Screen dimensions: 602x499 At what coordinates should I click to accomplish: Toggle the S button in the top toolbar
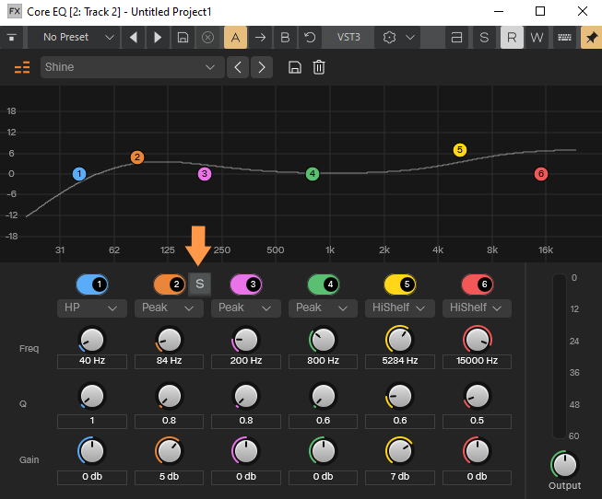click(x=484, y=37)
